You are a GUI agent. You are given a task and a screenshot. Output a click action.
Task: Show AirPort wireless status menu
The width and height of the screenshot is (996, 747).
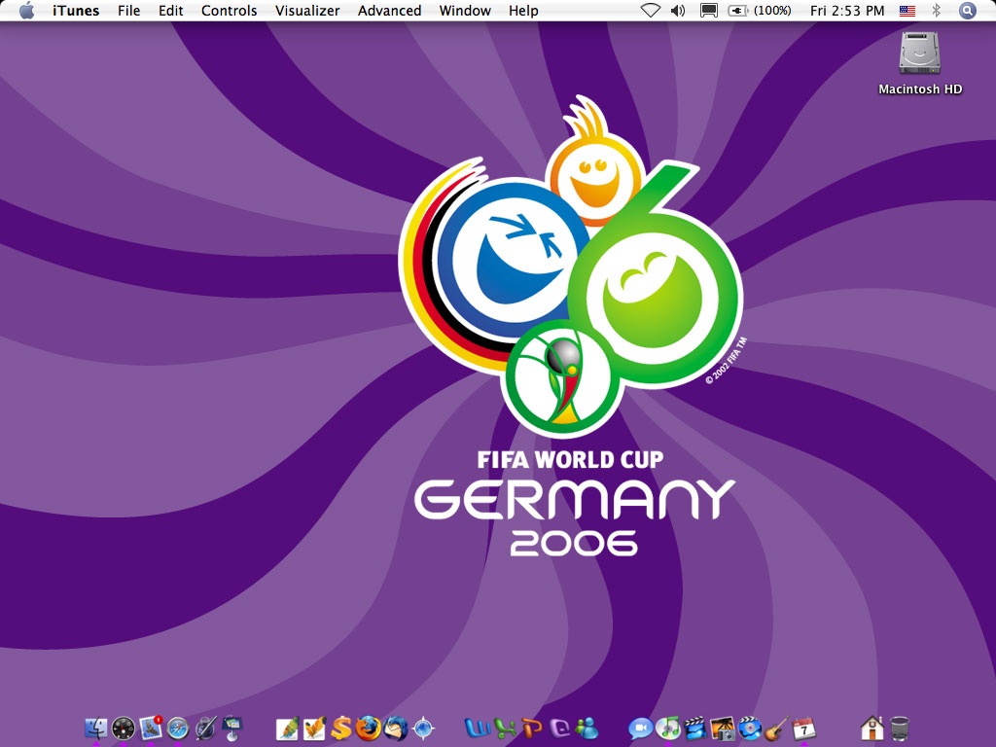[x=650, y=10]
